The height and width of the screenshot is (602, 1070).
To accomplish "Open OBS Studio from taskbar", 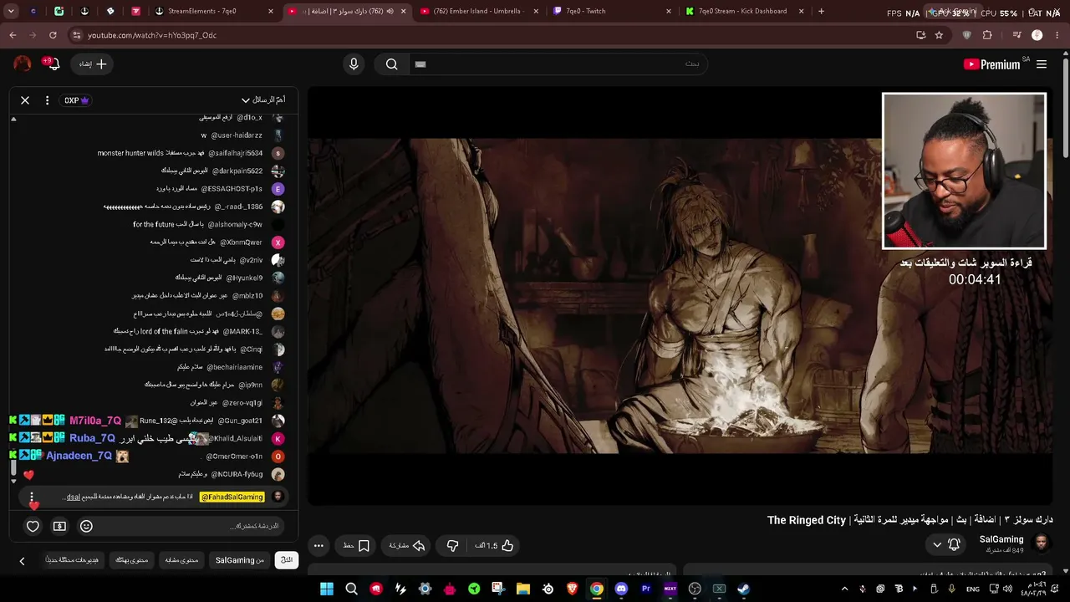I will [695, 589].
